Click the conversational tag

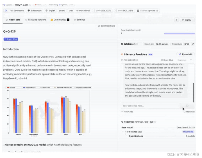(83, 11)
